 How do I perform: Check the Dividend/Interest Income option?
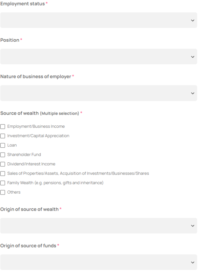[3, 164]
